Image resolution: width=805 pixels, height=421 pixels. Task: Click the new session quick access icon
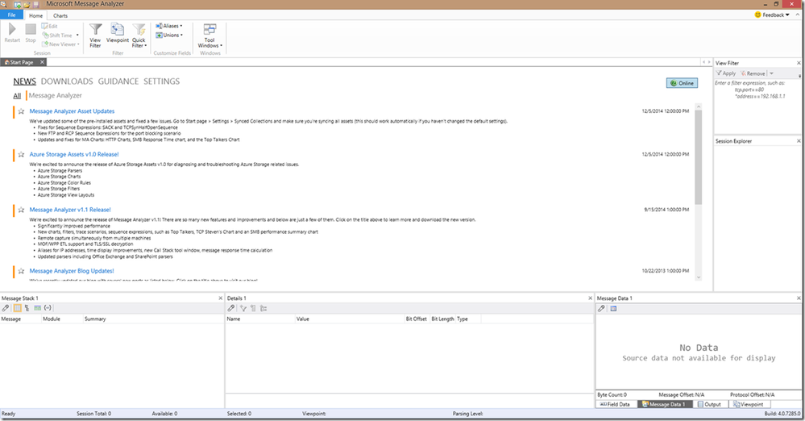[18, 5]
